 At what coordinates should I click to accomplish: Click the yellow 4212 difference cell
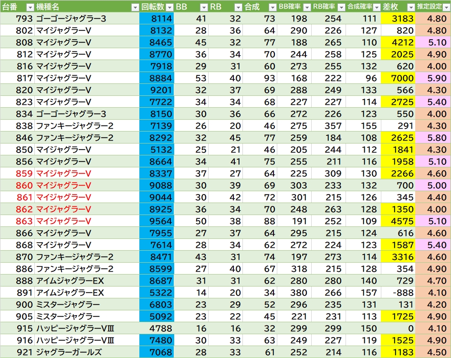point(398,42)
